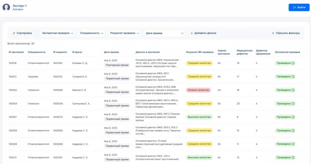The image size is (311, 164).
Task: Click checkmark icon for protocol 100002
Action: click(293, 90)
